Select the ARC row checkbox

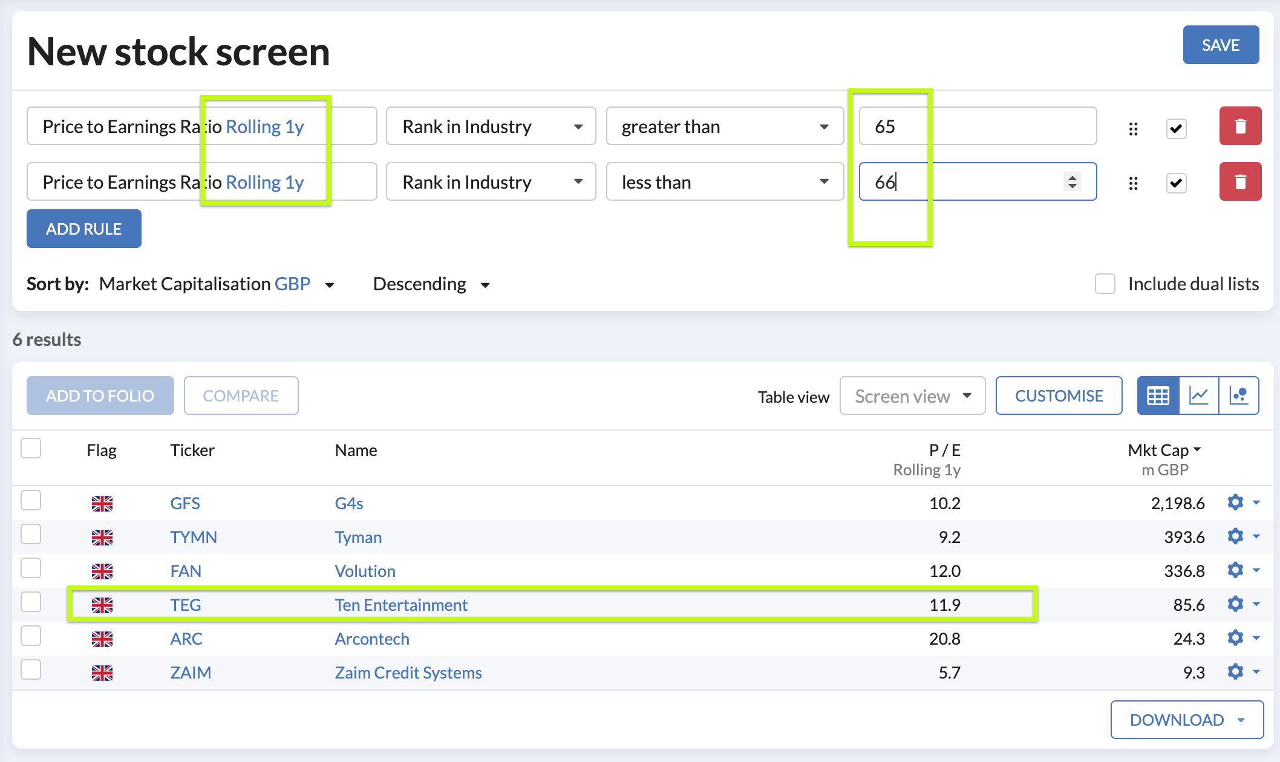31,636
